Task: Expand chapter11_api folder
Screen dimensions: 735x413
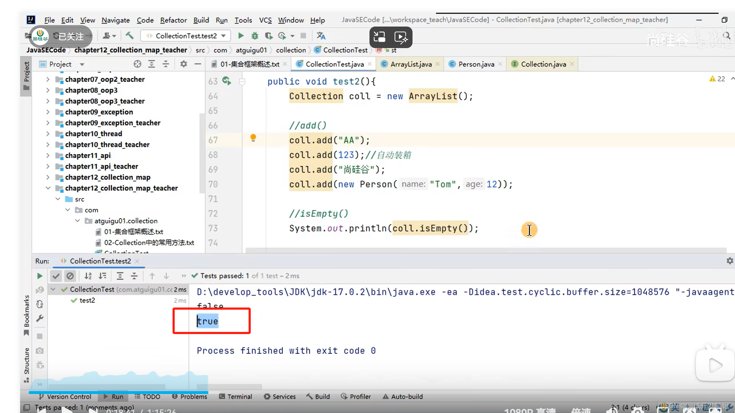Action: pyautogui.click(x=48, y=155)
